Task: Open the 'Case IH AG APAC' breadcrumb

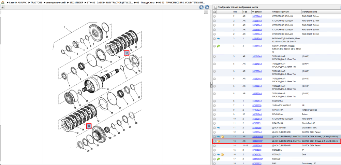Action: [18, 3]
